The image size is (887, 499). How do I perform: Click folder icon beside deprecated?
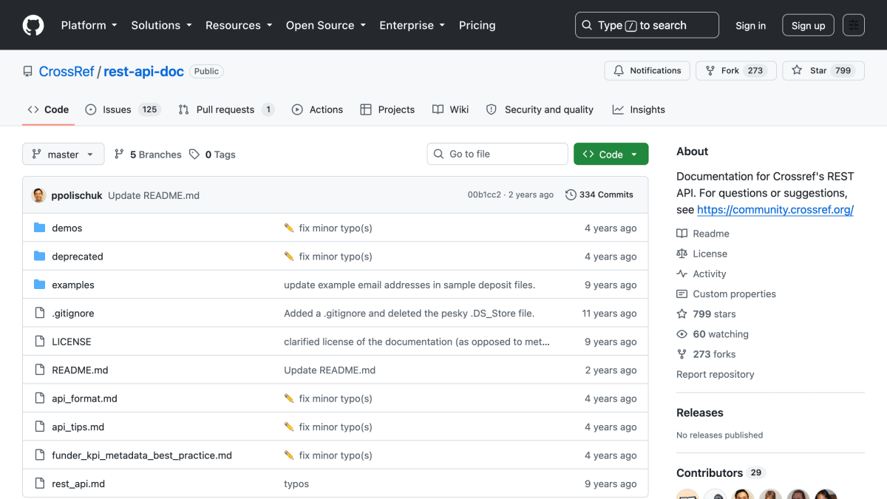click(x=40, y=257)
